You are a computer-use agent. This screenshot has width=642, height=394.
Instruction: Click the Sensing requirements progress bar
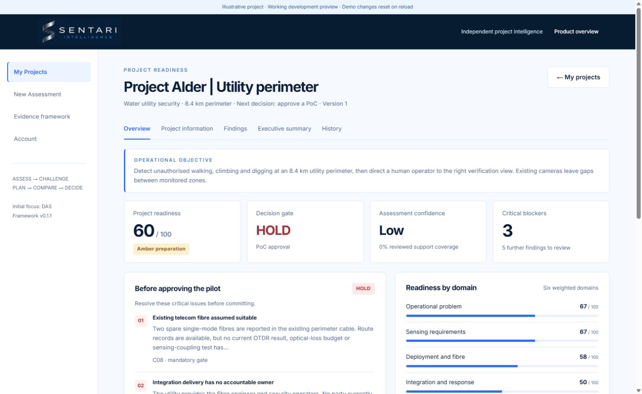[x=502, y=341]
